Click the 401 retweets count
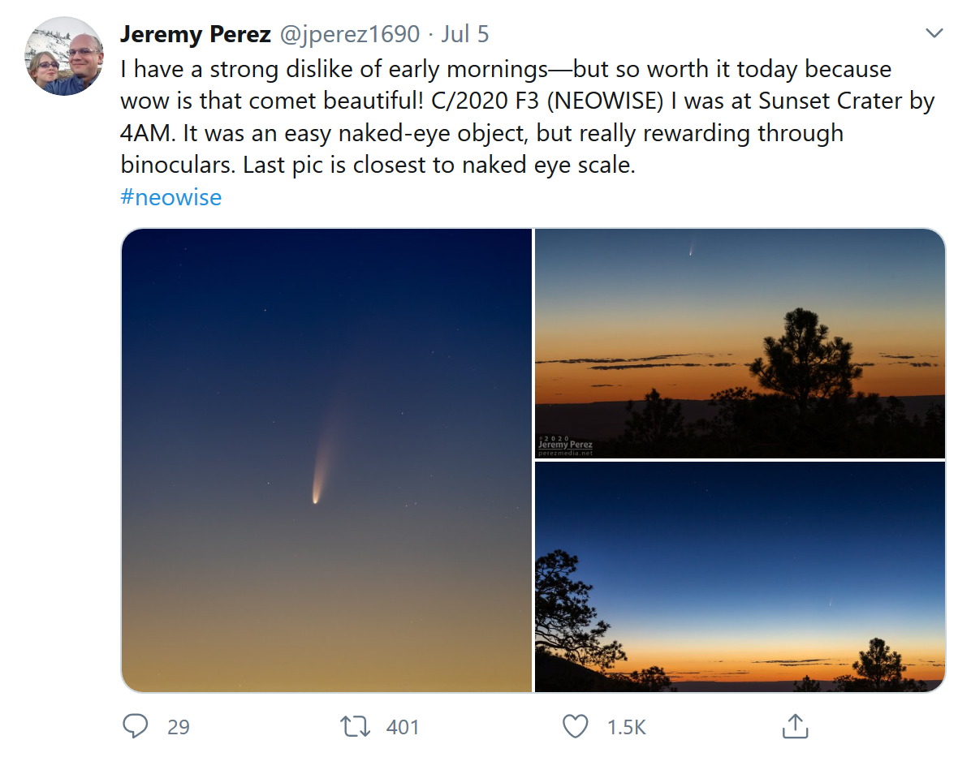The image size is (971, 757). 403,727
